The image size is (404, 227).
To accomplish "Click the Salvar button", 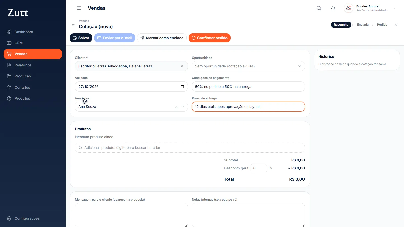I will point(81,38).
